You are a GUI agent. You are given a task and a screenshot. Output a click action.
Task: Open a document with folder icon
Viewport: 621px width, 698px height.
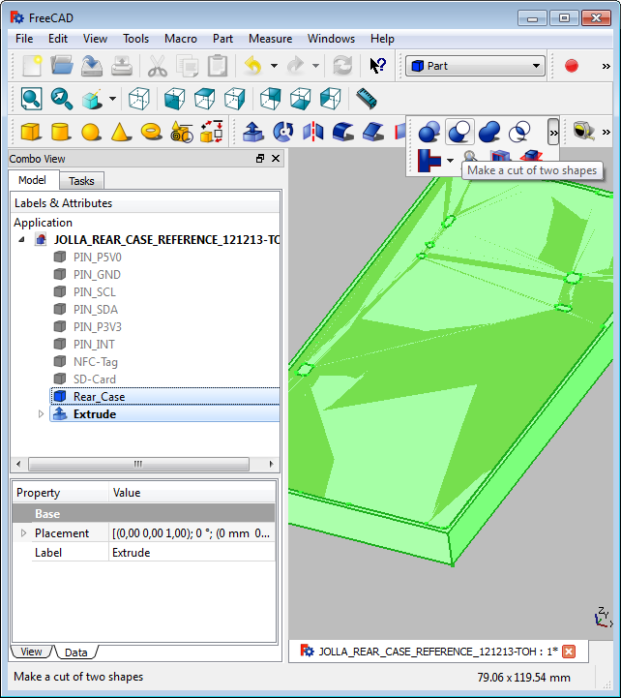[61, 66]
